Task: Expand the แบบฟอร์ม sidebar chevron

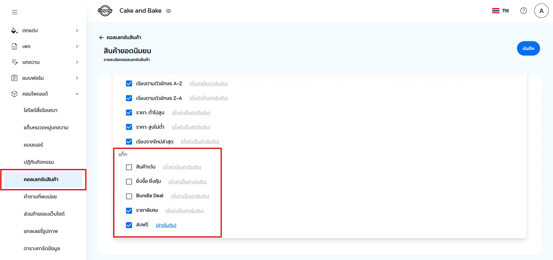Action: click(x=77, y=78)
